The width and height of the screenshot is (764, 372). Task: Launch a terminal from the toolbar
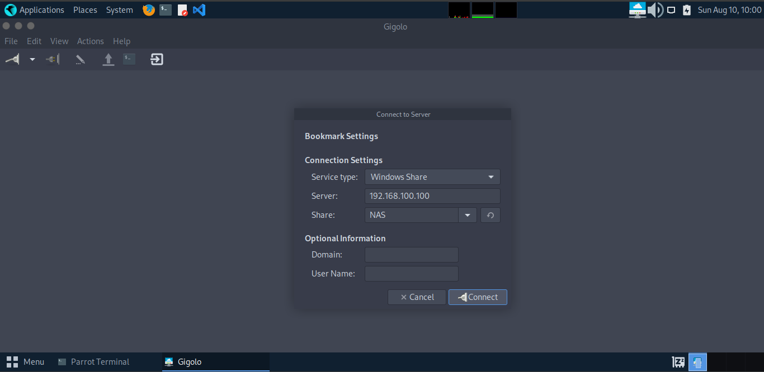[x=129, y=59]
